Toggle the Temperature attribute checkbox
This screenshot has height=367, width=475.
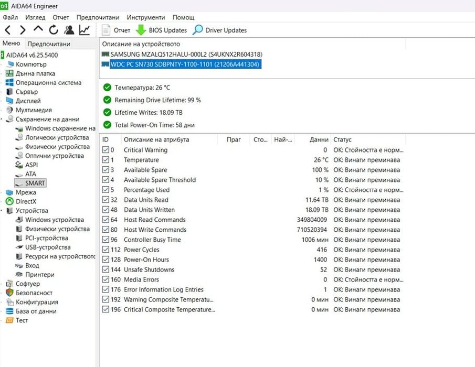click(105, 160)
